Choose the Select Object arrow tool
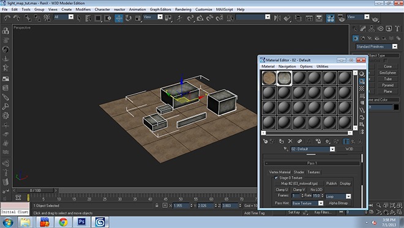This screenshot has width=404, height=228. point(79,18)
